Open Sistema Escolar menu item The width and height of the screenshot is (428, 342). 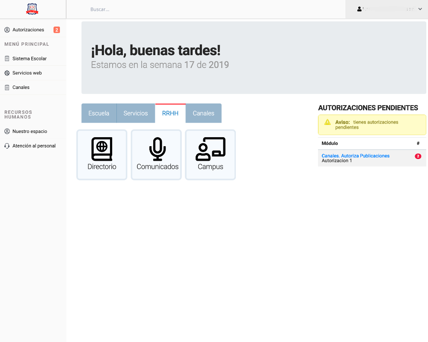[33, 59]
